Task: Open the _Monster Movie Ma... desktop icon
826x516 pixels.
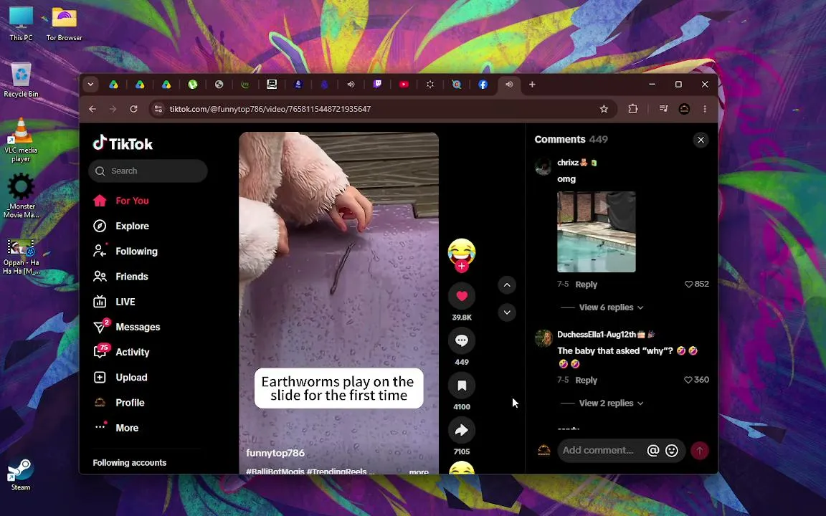Action: point(21,196)
